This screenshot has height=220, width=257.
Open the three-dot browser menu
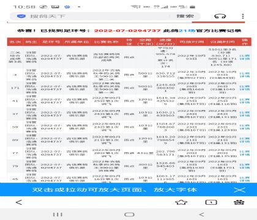pyautogui.click(x=243, y=16)
